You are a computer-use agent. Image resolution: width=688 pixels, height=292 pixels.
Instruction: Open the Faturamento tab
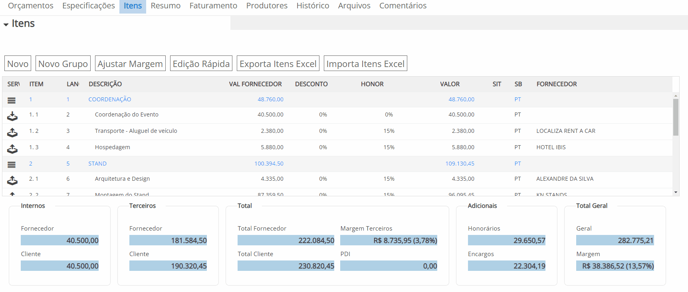(x=213, y=6)
